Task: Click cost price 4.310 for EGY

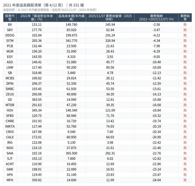Action: (x=71, y=57)
